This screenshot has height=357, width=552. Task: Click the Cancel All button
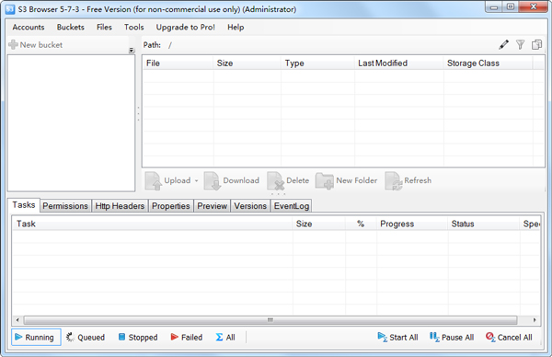coord(509,338)
